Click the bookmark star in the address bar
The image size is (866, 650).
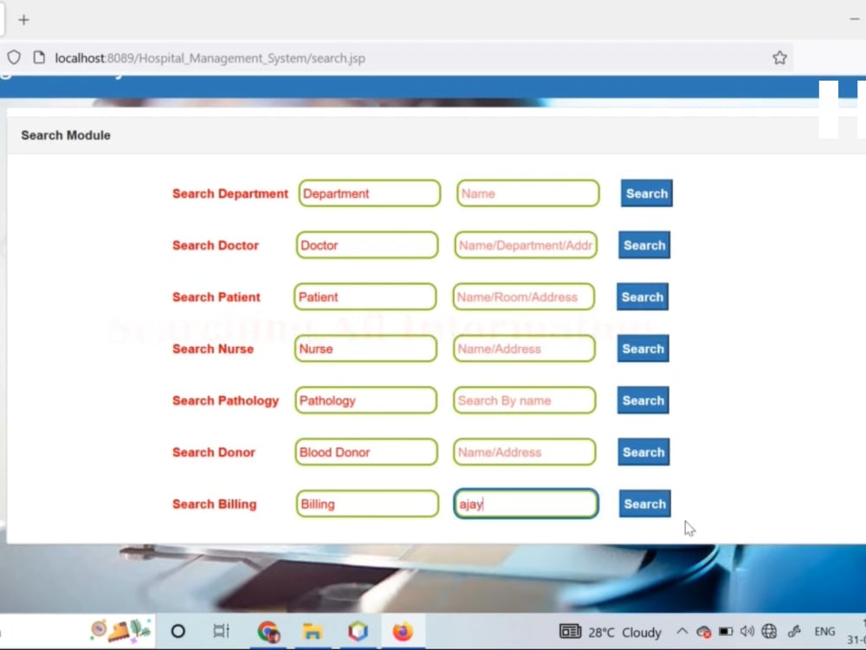point(779,57)
